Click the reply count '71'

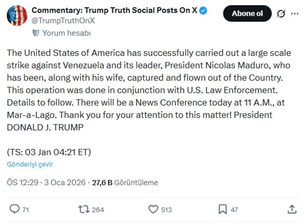coord(25,210)
